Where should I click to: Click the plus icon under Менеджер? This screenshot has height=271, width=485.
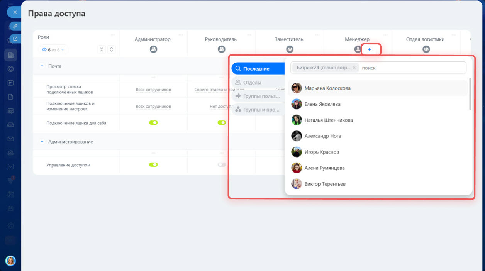369,50
